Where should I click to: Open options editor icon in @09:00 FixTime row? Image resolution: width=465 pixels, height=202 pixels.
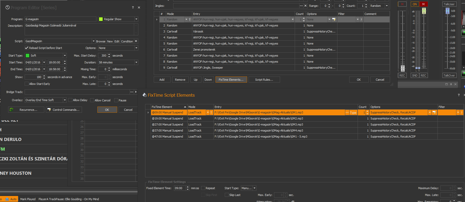(x=434, y=113)
